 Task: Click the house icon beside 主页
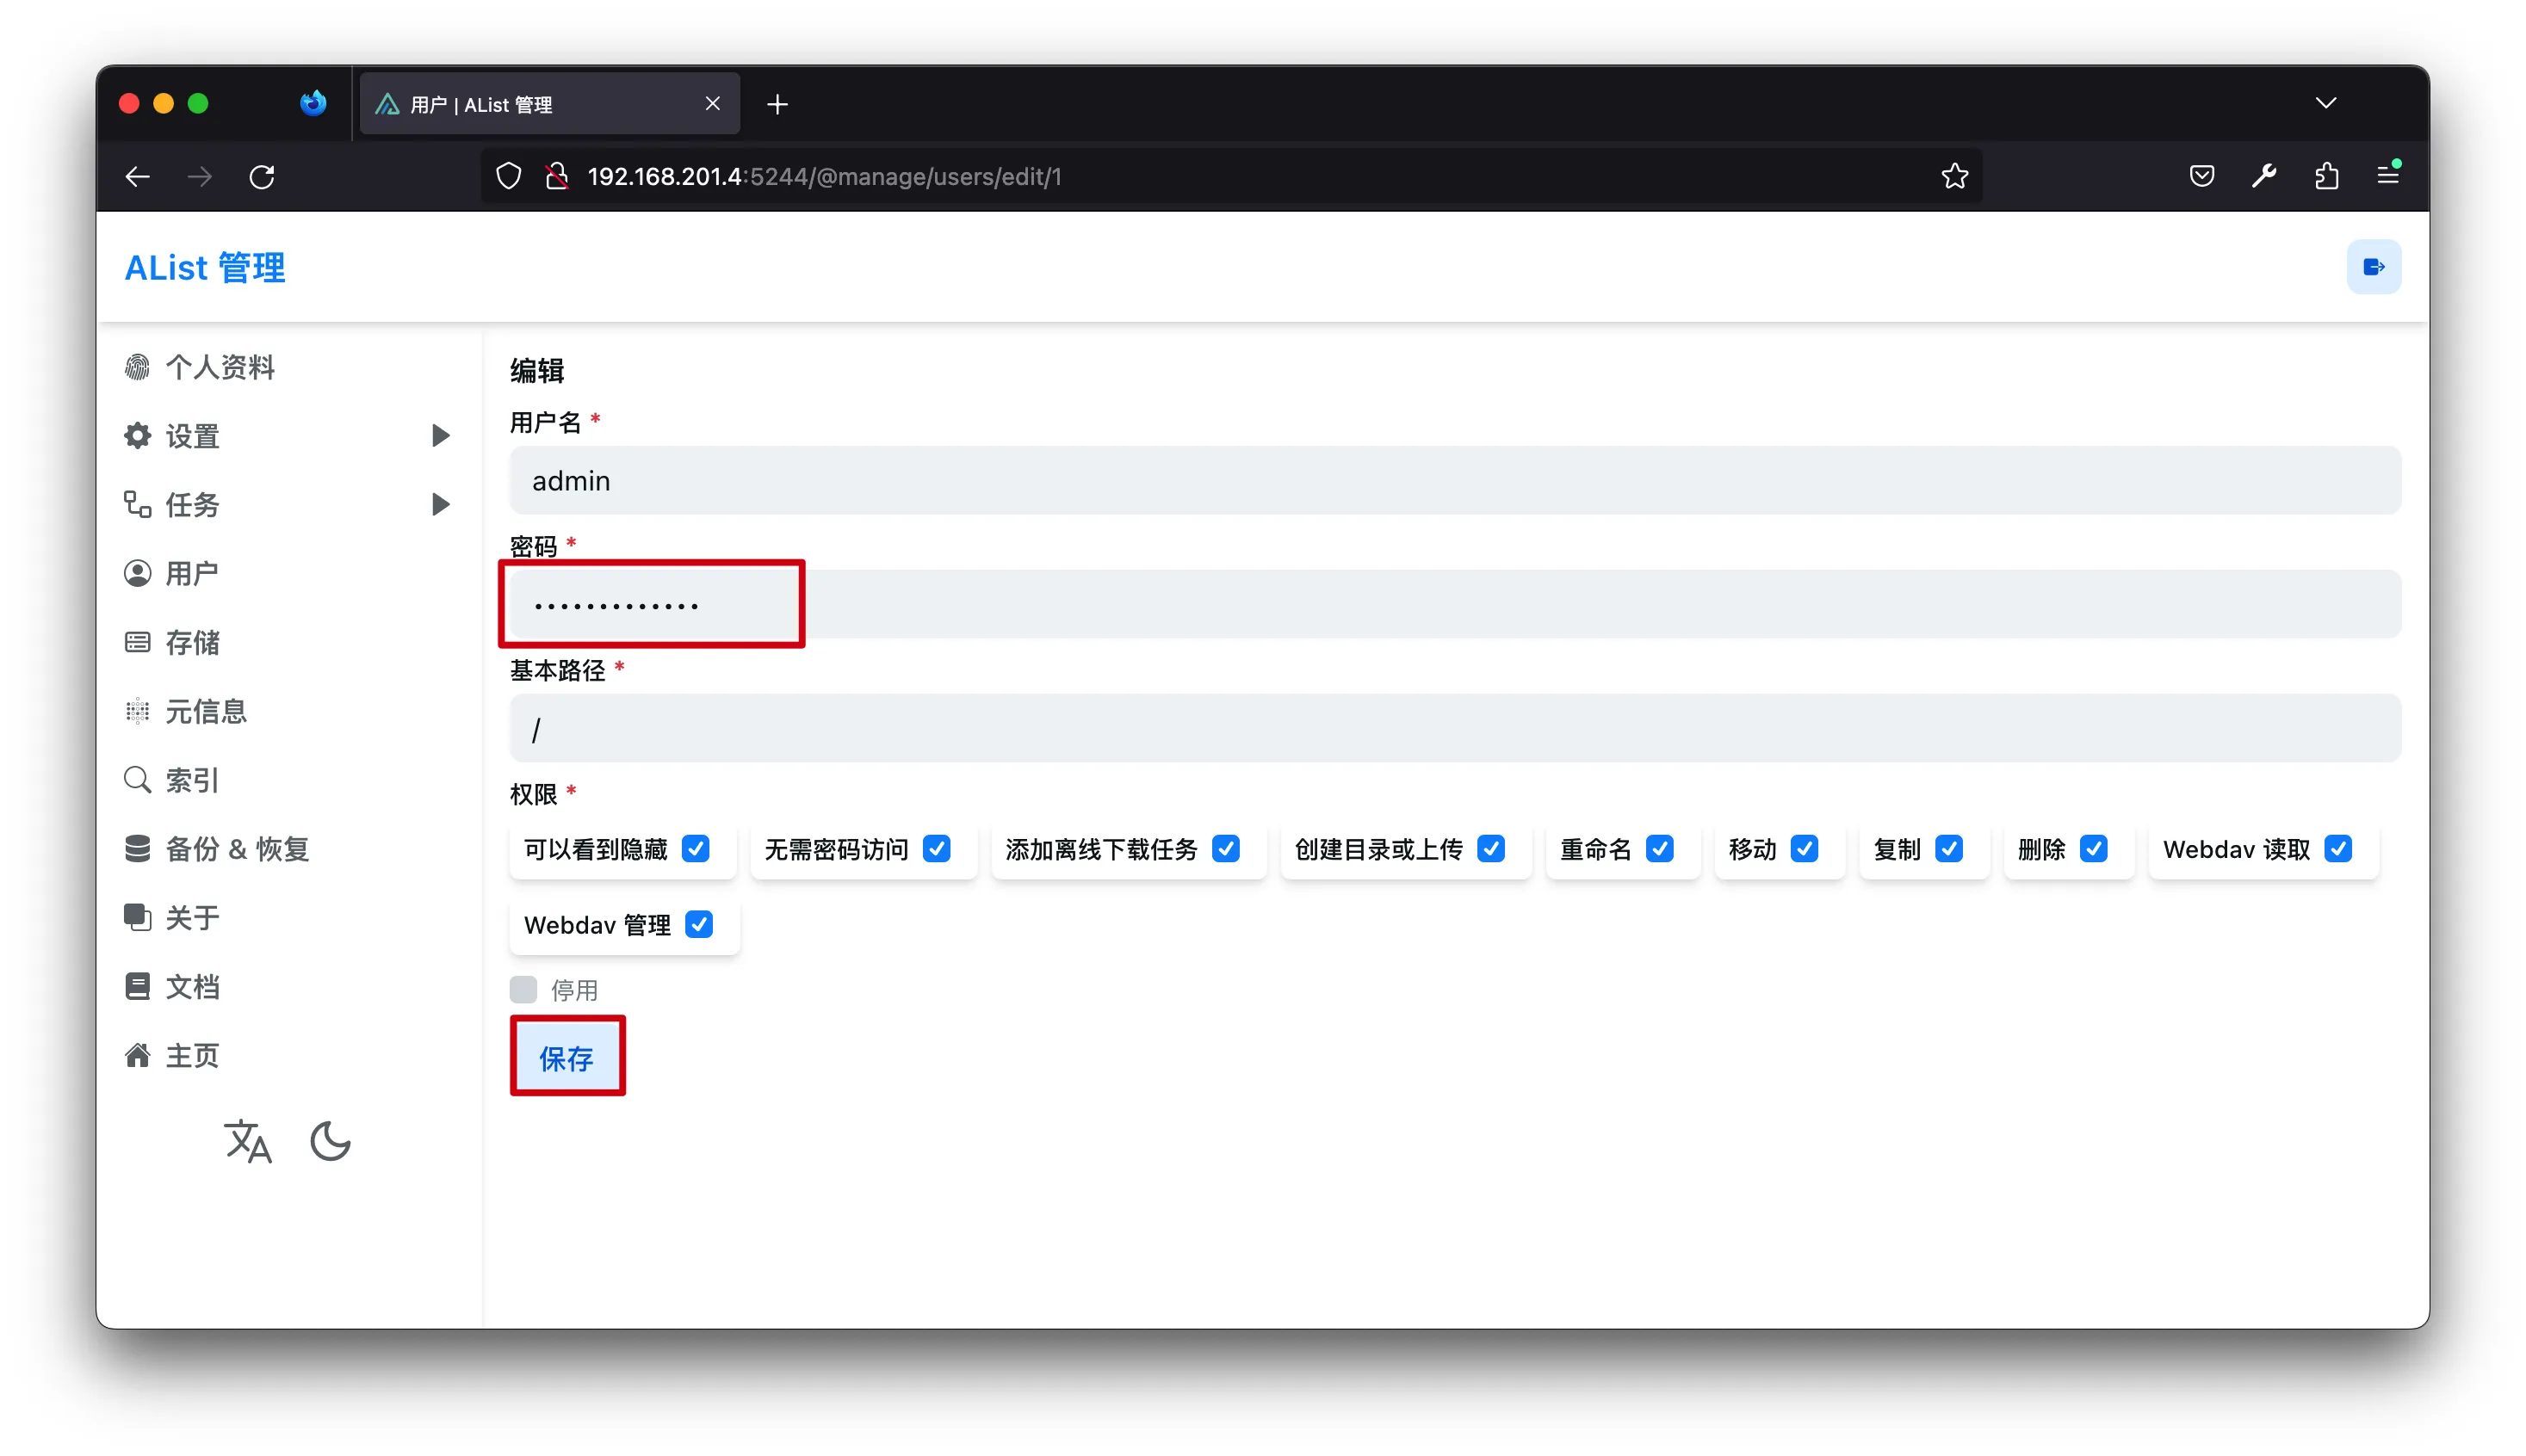coord(137,1055)
